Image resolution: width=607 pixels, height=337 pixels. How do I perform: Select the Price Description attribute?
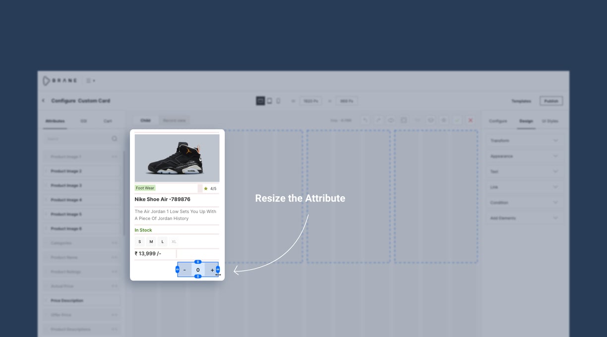[81, 300]
